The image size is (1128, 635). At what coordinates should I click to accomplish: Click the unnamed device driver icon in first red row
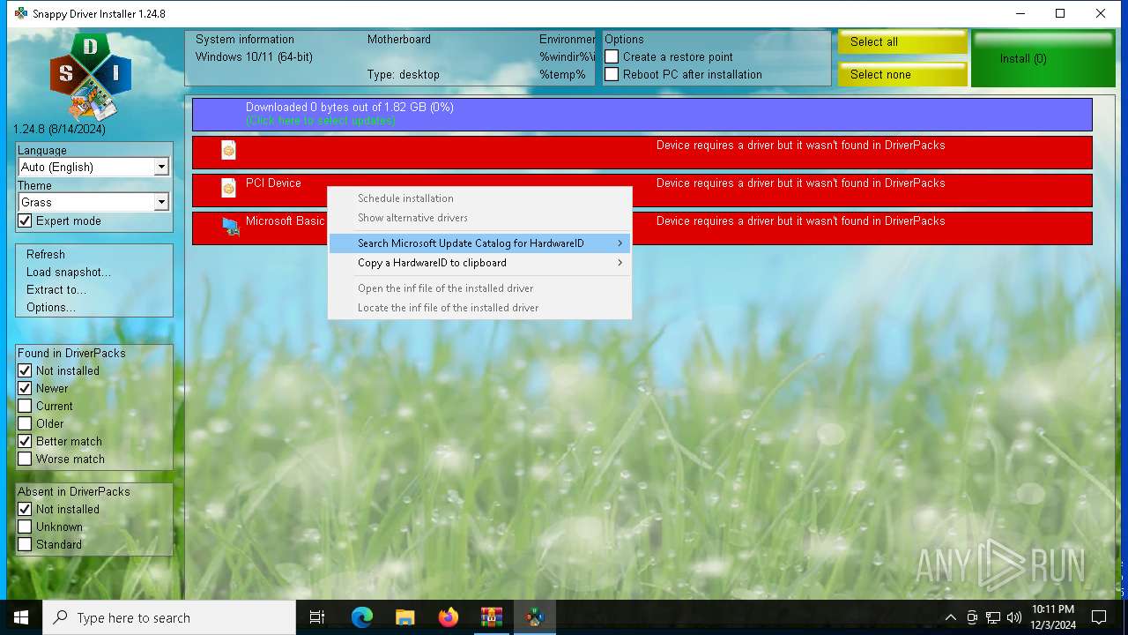(229, 151)
